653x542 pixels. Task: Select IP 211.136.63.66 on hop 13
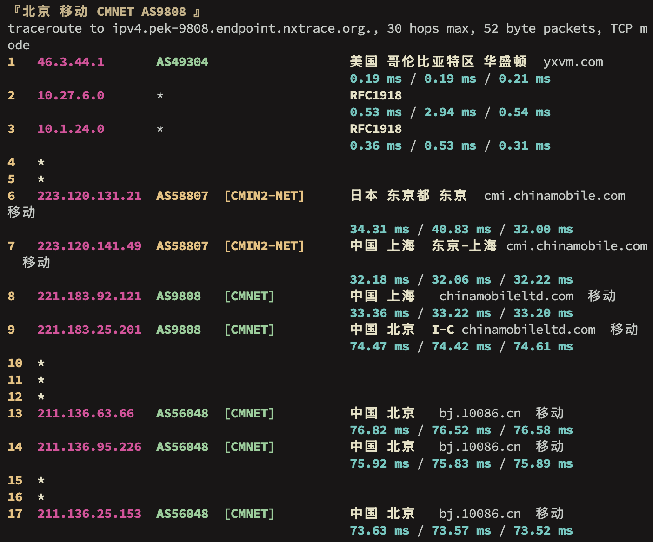tap(86, 413)
